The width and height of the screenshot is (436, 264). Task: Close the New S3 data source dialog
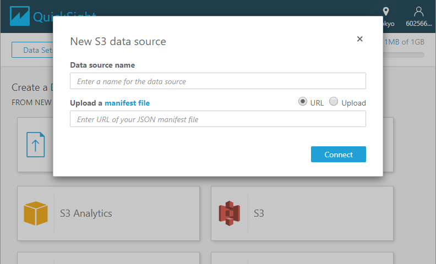359,39
